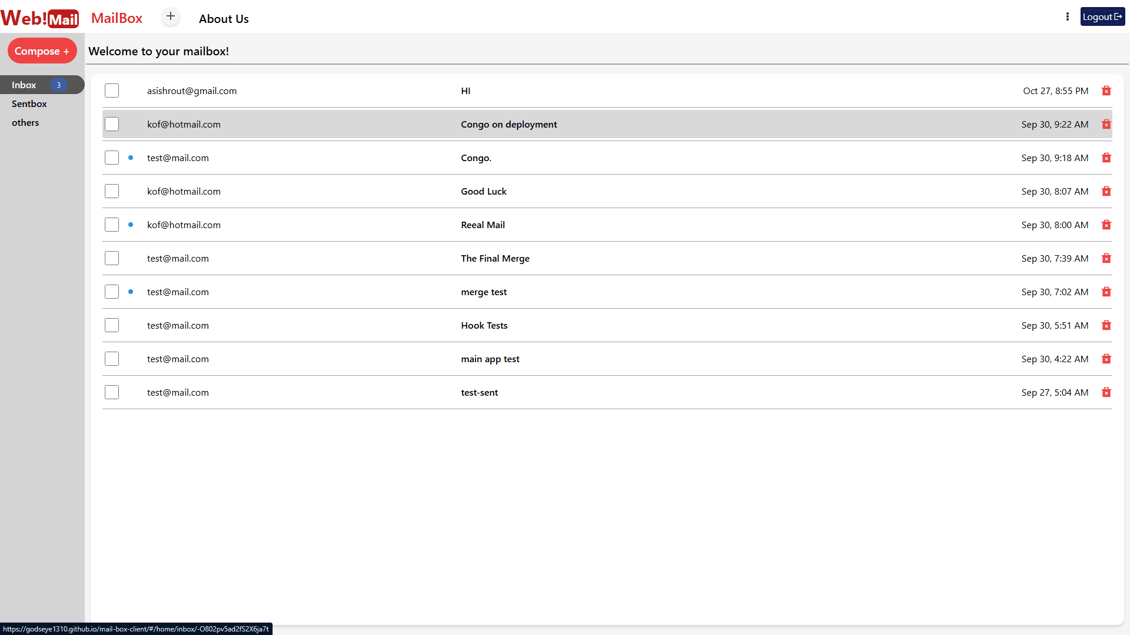This screenshot has height=635, width=1130.
Task: Trash the Reeal Mail message
Action: click(x=1106, y=225)
